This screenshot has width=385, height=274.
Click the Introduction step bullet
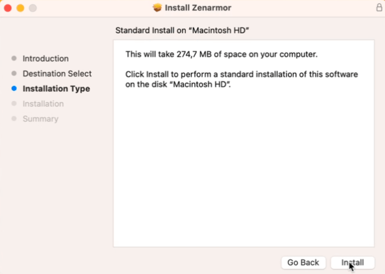click(14, 59)
